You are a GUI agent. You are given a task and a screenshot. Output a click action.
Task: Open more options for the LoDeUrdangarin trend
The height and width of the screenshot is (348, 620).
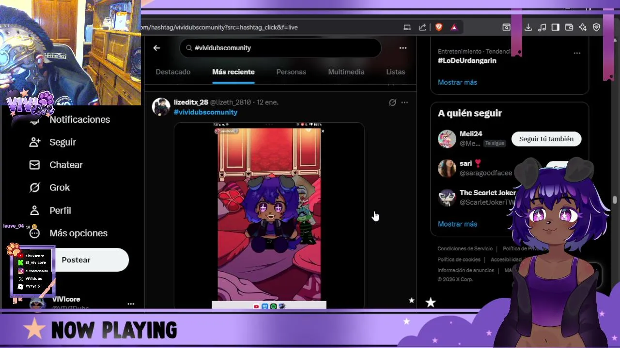click(577, 53)
